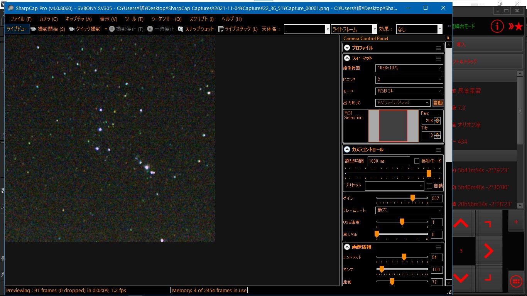The image size is (527, 296).
Task: Click hamburger menu of フォーマット section
Action: (x=438, y=59)
